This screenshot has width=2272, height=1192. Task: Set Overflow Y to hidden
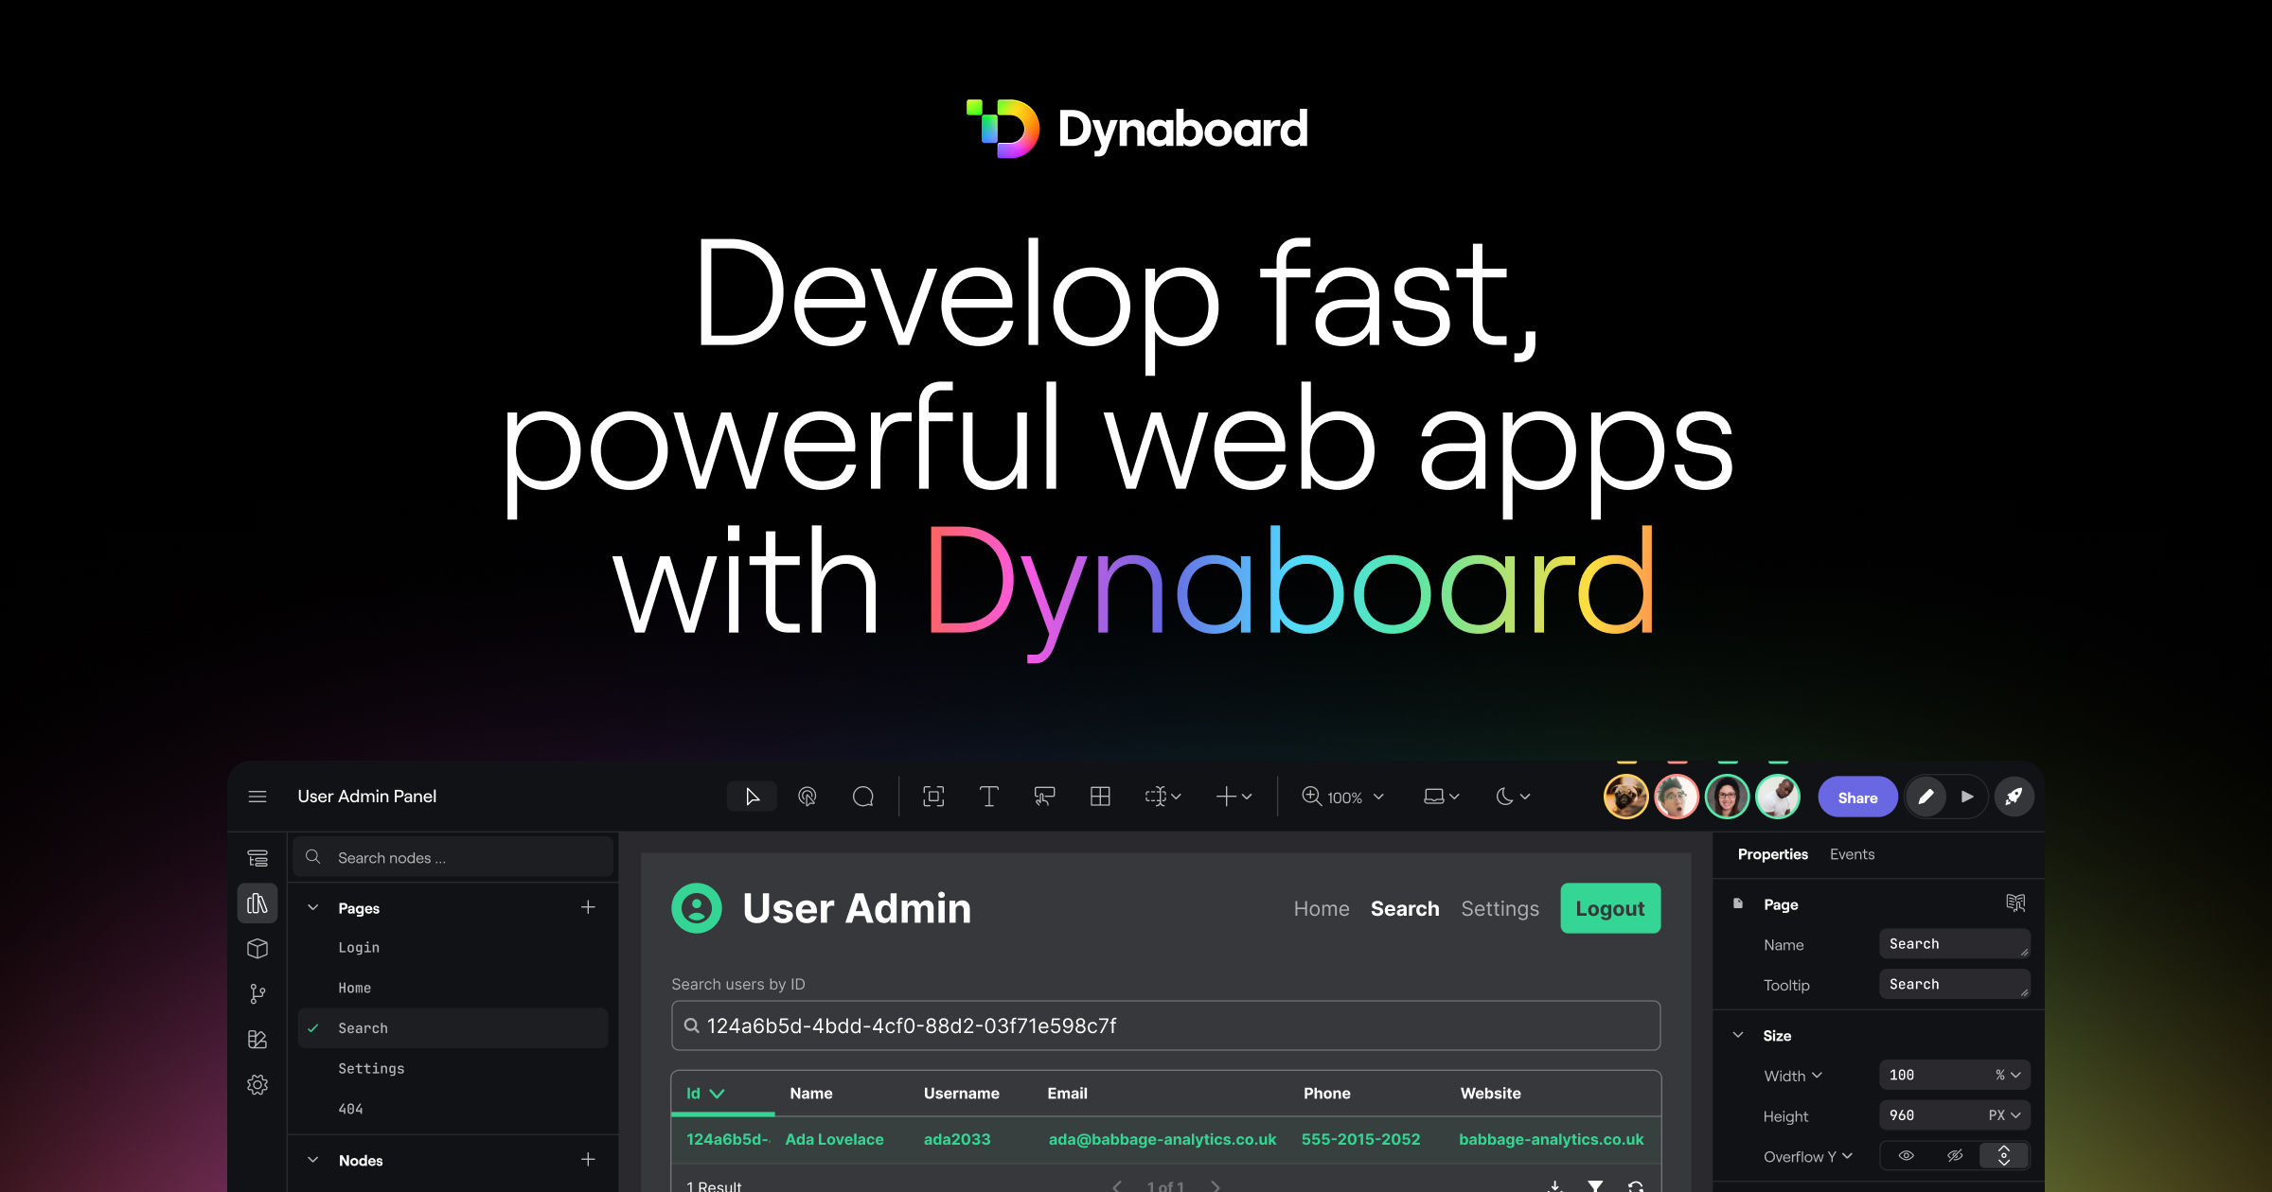click(1955, 1155)
